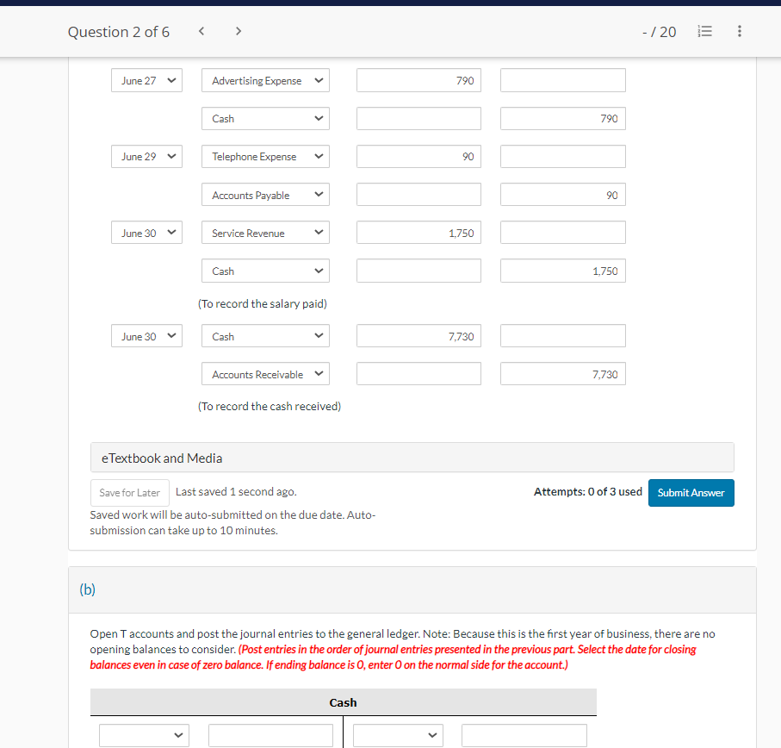Click the previous question left arrow
The width and height of the screenshot is (781, 748).
[201, 31]
